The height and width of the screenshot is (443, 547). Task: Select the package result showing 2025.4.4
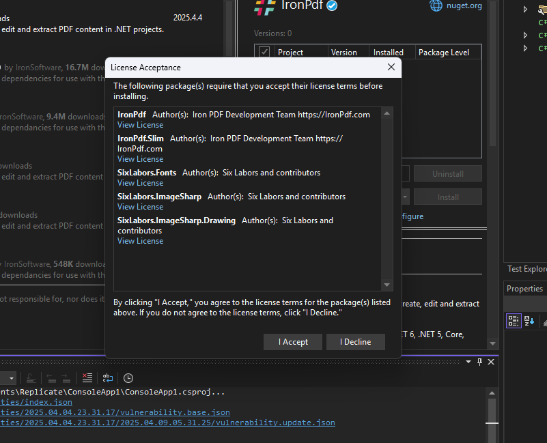(x=111, y=23)
